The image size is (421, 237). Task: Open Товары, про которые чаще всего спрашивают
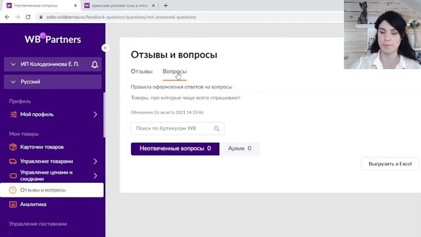click(x=186, y=98)
